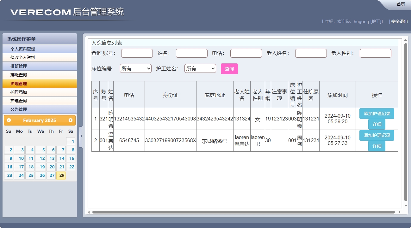Select 修改个人资料 in the sidebar
The height and width of the screenshot is (228, 411).
click(x=39, y=57)
